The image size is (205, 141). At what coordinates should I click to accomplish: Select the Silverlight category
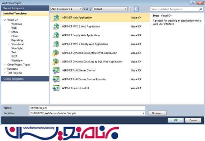pyautogui.click(x=17, y=48)
